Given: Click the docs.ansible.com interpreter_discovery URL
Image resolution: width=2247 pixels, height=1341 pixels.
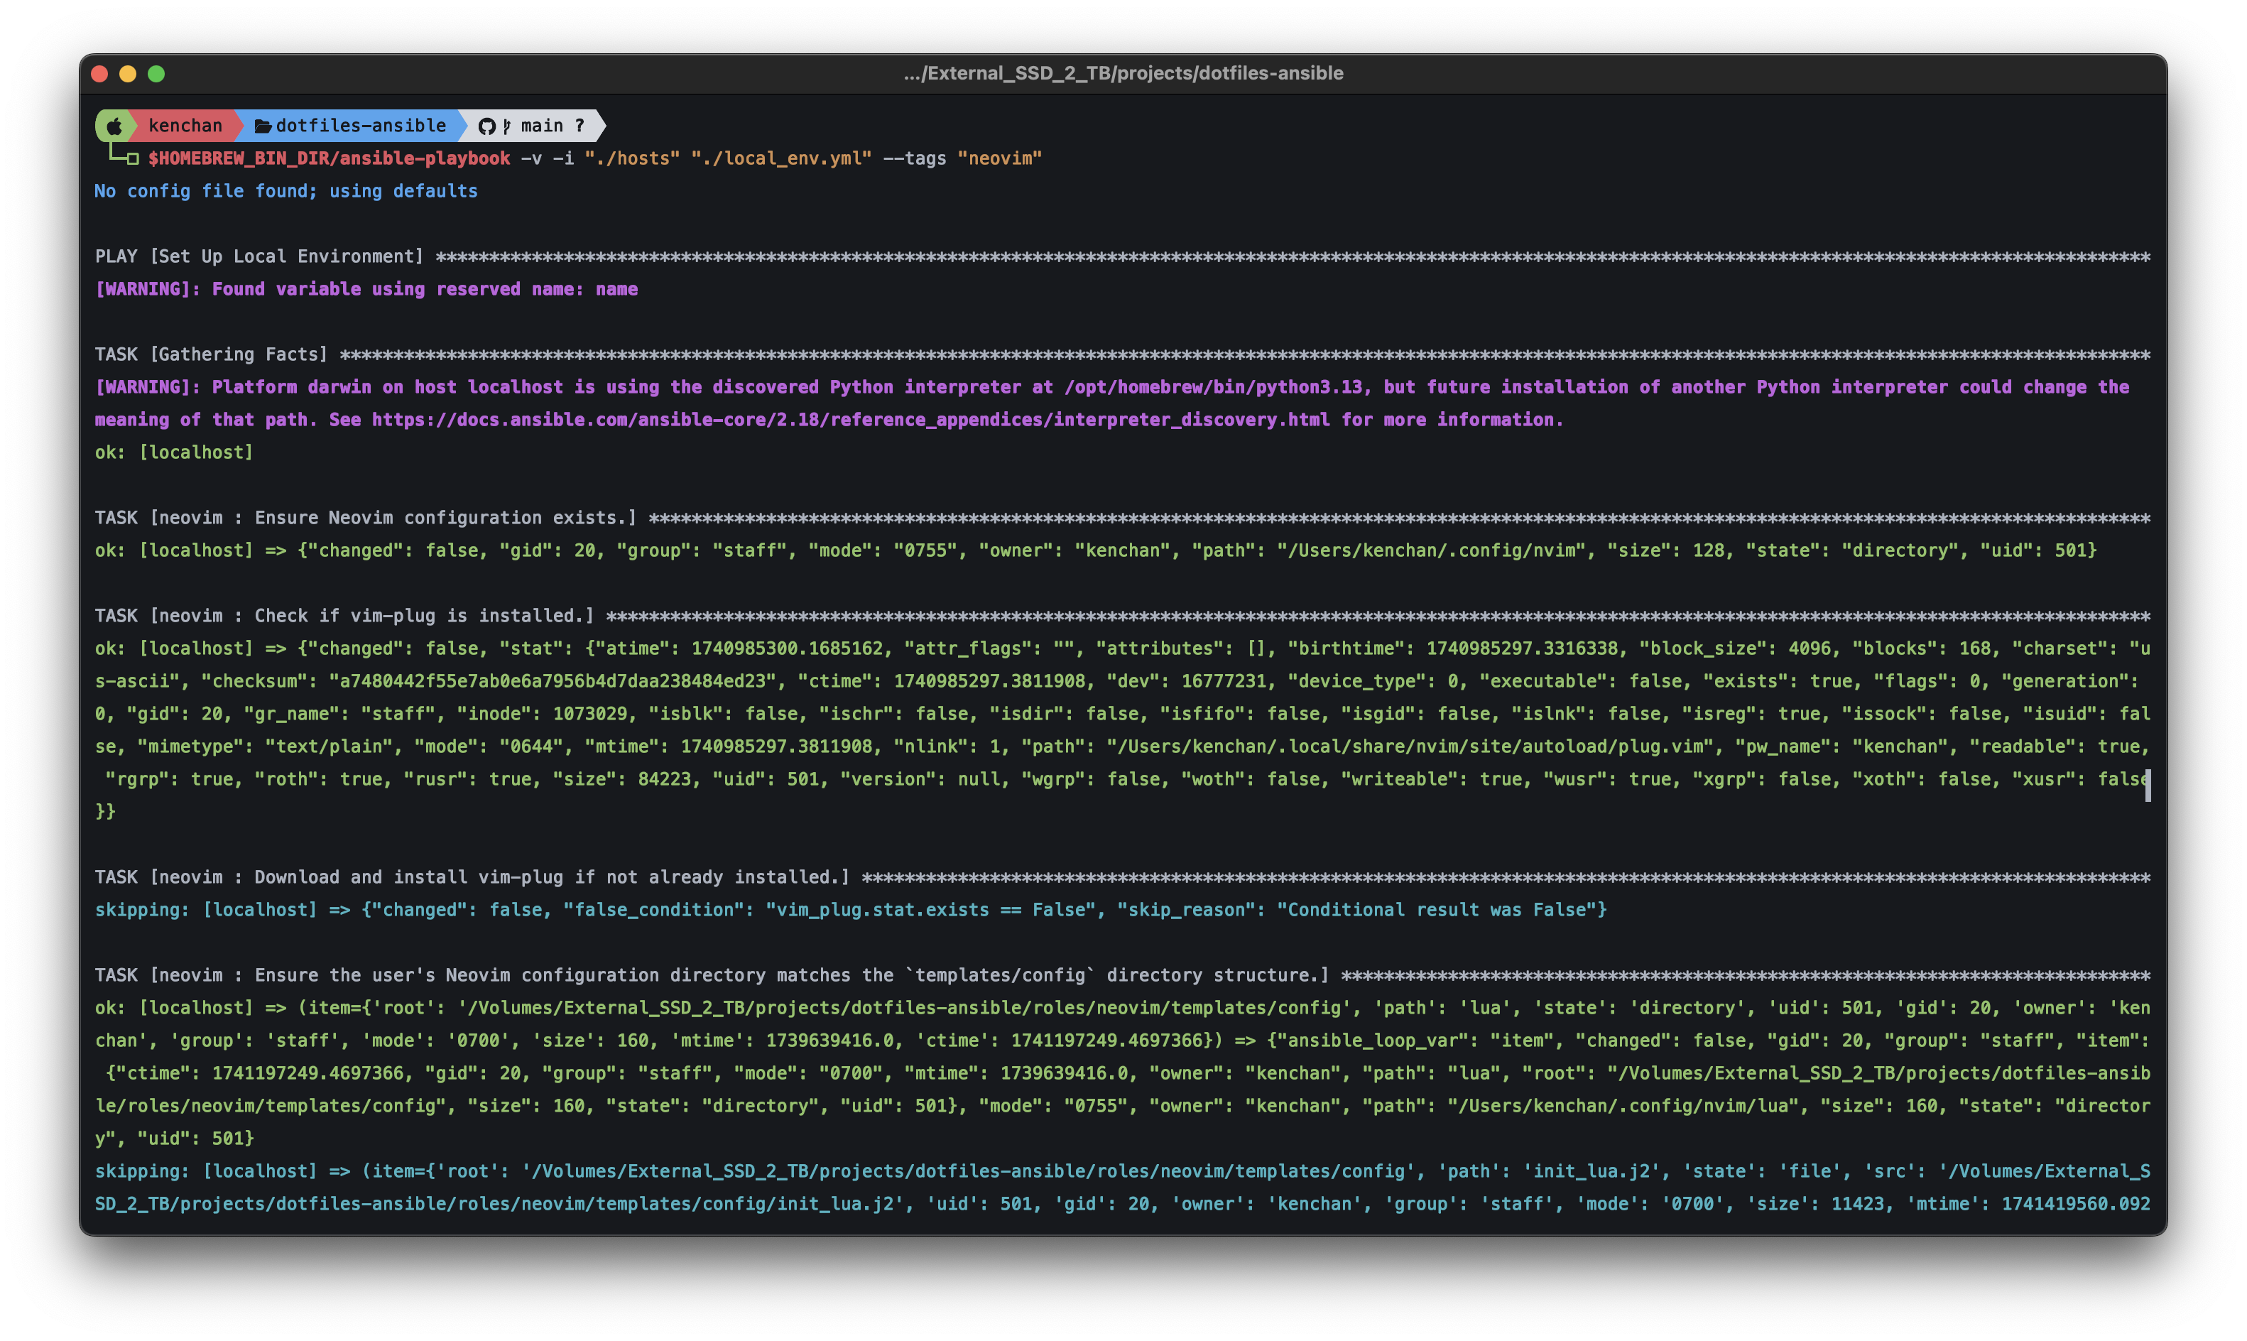Looking at the screenshot, I should 850,419.
